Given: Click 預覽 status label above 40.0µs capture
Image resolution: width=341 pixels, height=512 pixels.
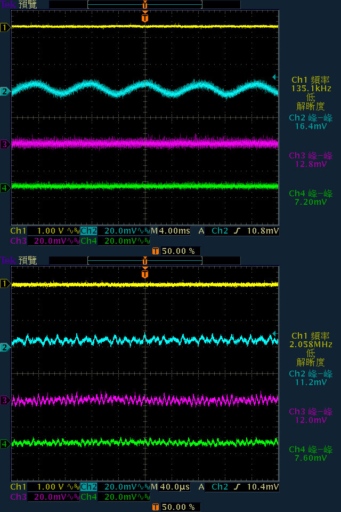Looking at the screenshot, I should click(x=28, y=261).
